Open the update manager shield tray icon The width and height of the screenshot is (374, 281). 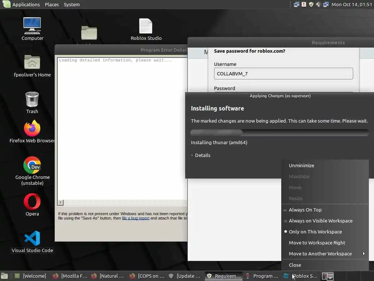tap(311, 4)
